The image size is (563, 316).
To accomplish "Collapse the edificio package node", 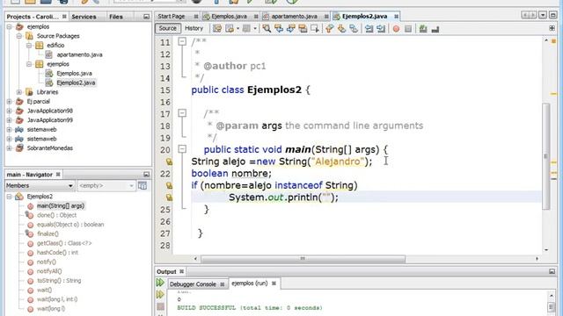I will click(29, 46).
